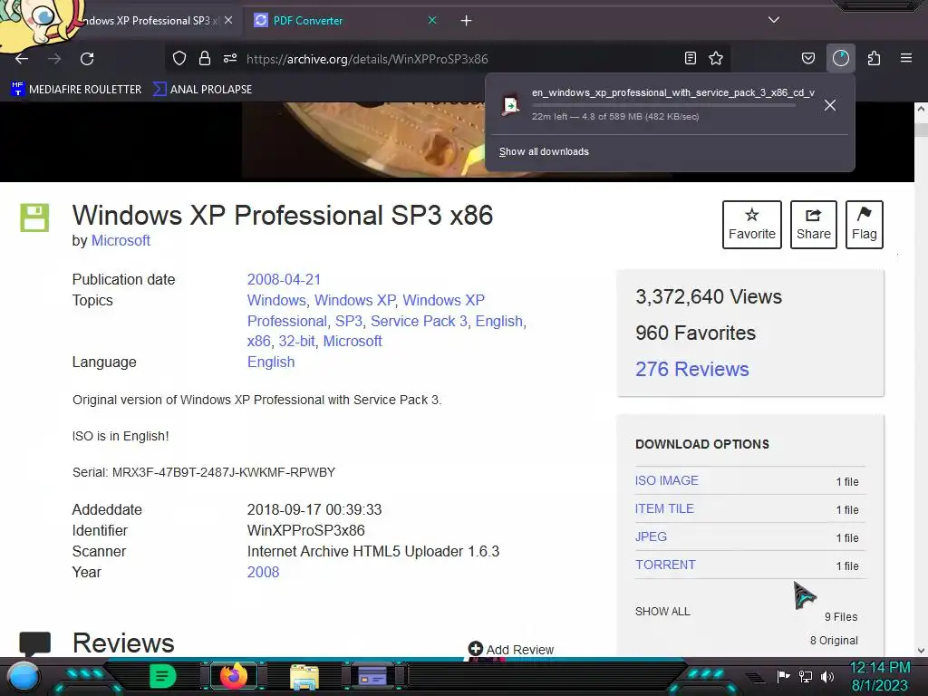The image size is (928, 696).
Task: Close the PDF Converter tab
Action: click(x=432, y=20)
